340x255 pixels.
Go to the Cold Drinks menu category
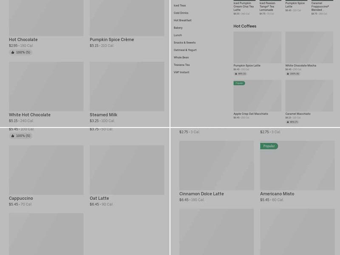click(x=181, y=13)
